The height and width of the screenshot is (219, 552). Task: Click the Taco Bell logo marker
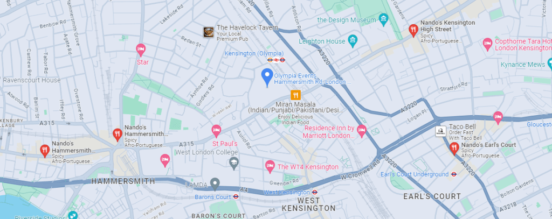coord(441,131)
